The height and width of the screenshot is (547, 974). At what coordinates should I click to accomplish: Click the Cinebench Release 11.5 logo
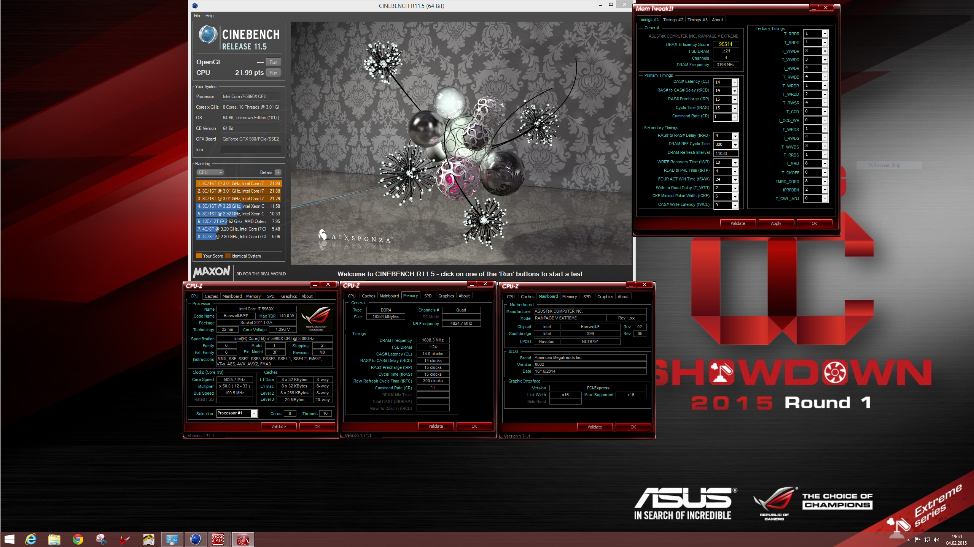point(239,38)
